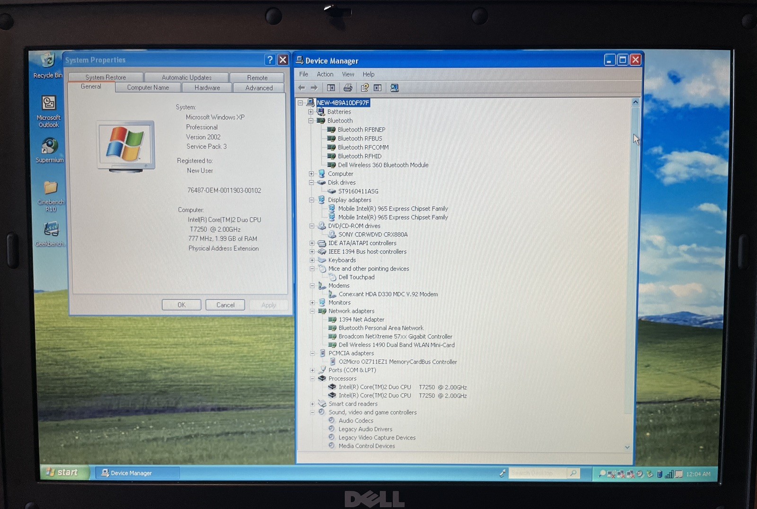
Task: Click the Properties help icon in Device Manager toolbar
Action: [364, 88]
